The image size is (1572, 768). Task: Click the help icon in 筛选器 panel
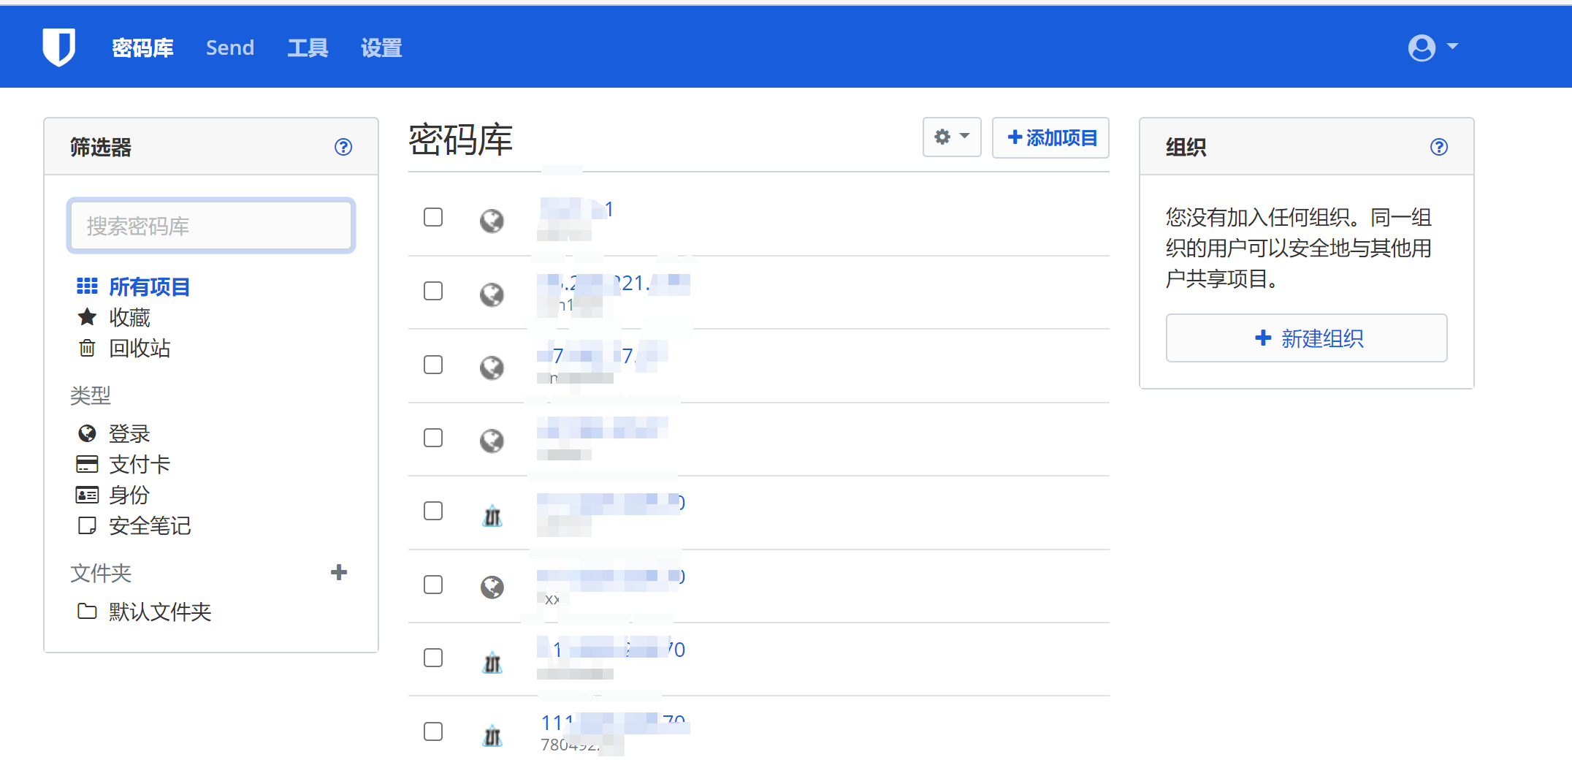point(343,147)
